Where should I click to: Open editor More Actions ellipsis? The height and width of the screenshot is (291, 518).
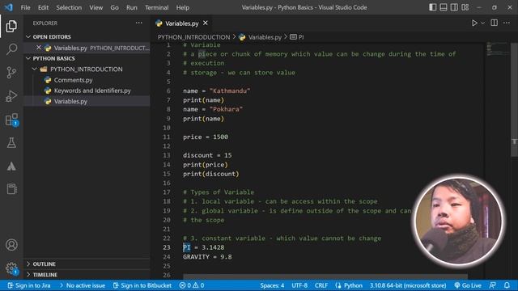pyautogui.click(x=507, y=23)
